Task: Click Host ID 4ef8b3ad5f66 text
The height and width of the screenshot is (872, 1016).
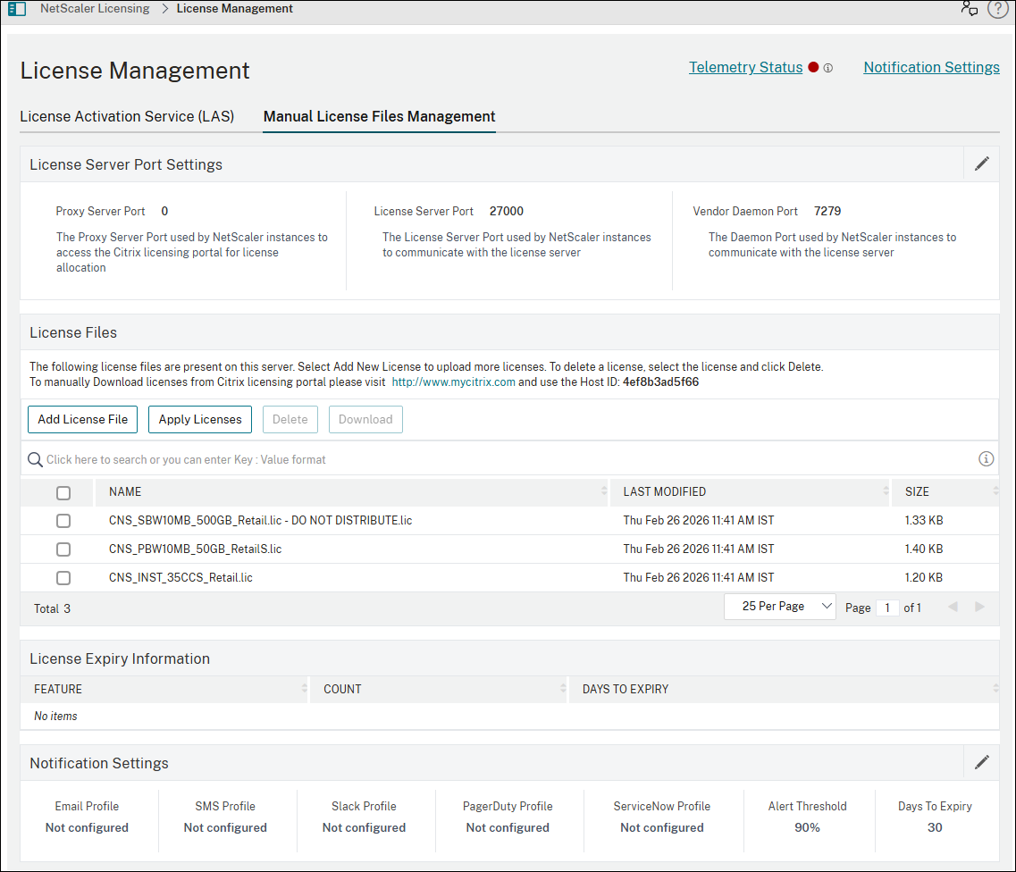Action: [661, 382]
